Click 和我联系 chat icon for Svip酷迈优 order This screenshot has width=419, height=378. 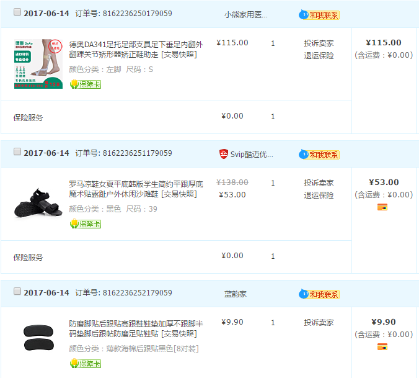click(319, 155)
